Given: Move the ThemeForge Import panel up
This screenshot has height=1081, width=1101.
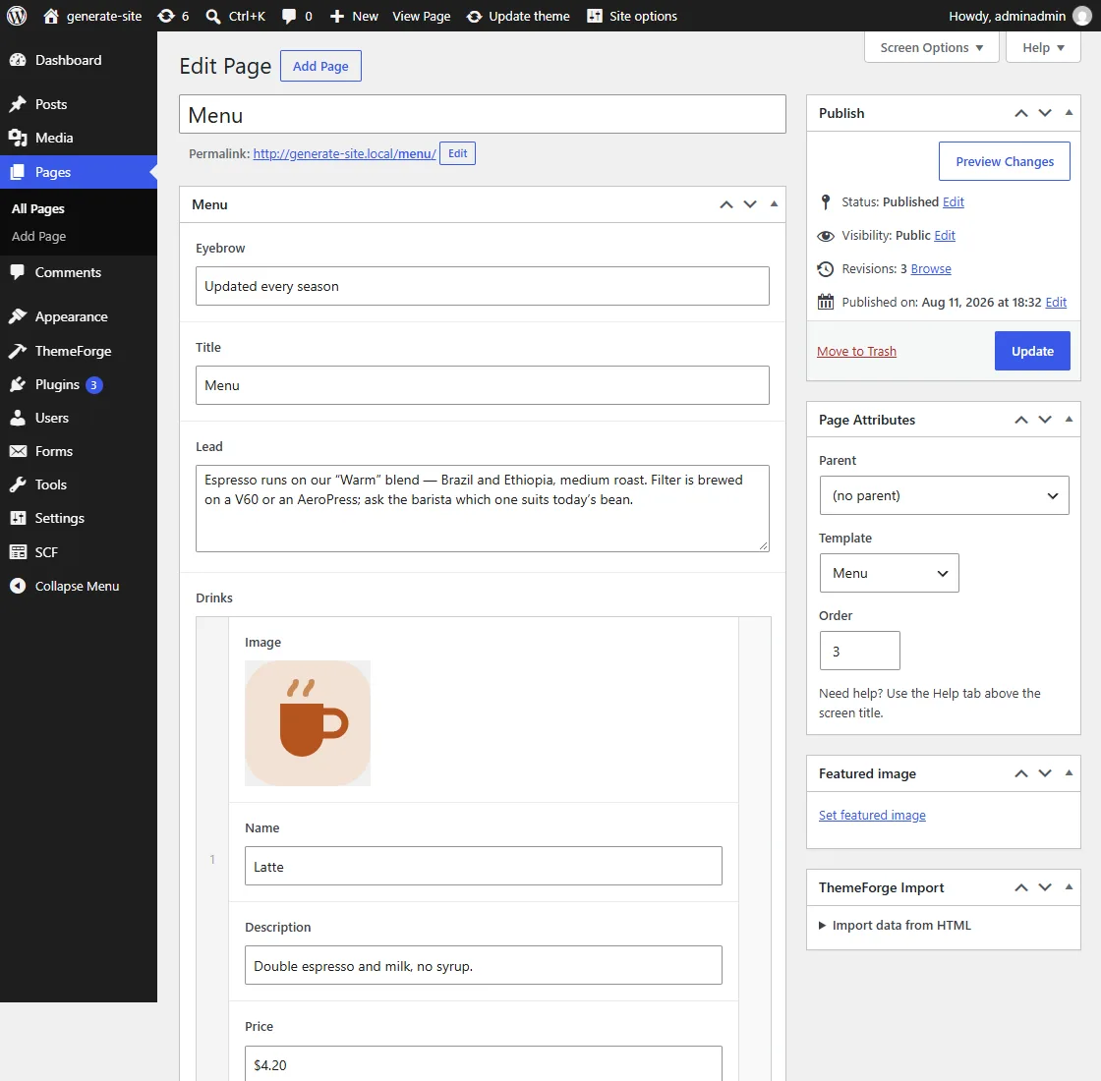Looking at the screenshot, I should pos(1021,887).
